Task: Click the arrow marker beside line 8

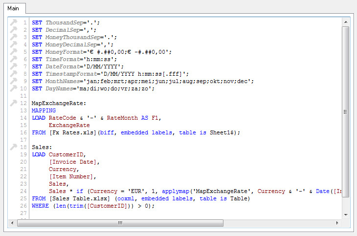Action: click(13, 73)
